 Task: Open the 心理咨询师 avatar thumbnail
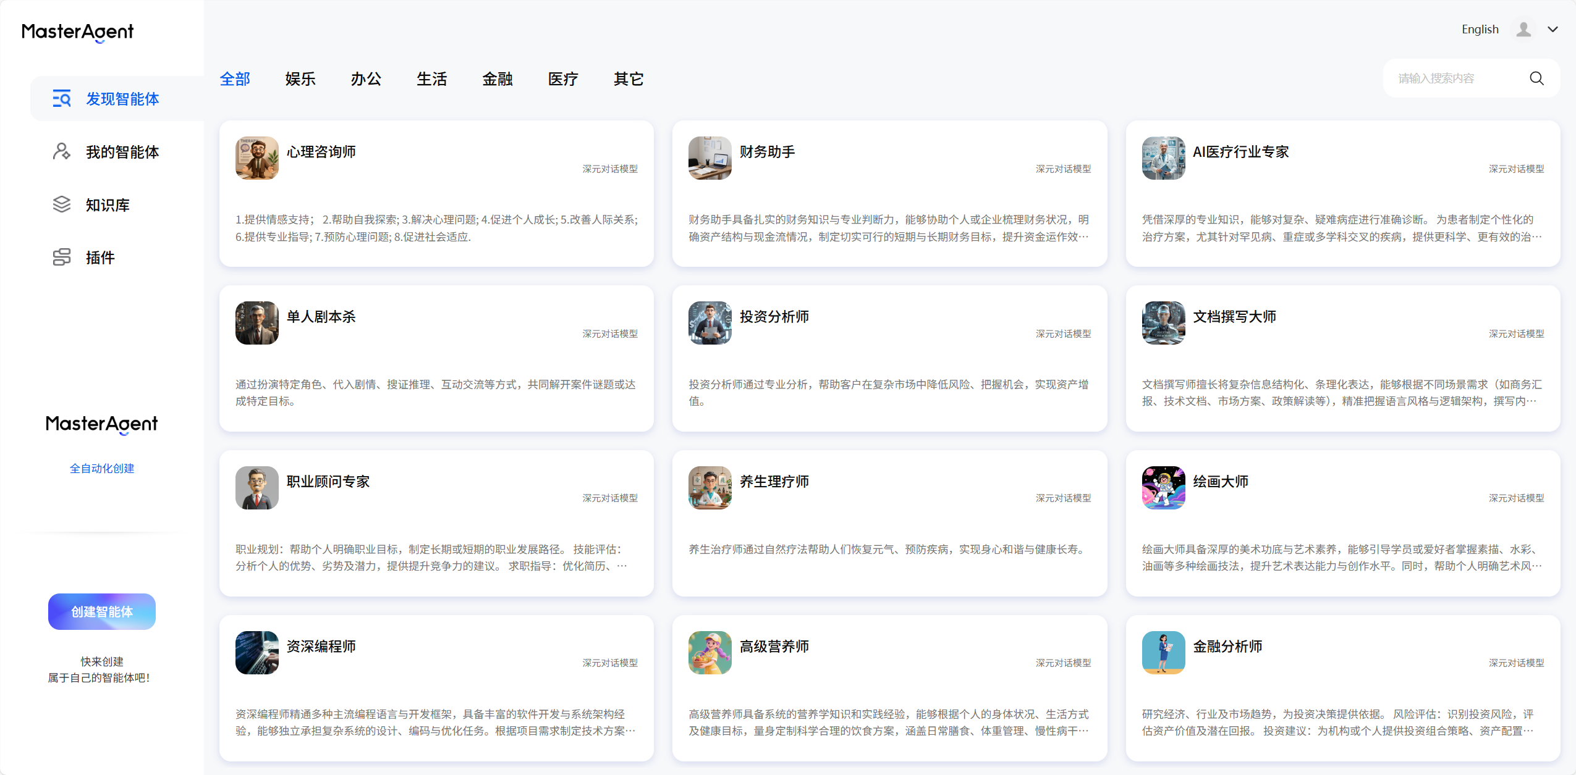point(256,158)
